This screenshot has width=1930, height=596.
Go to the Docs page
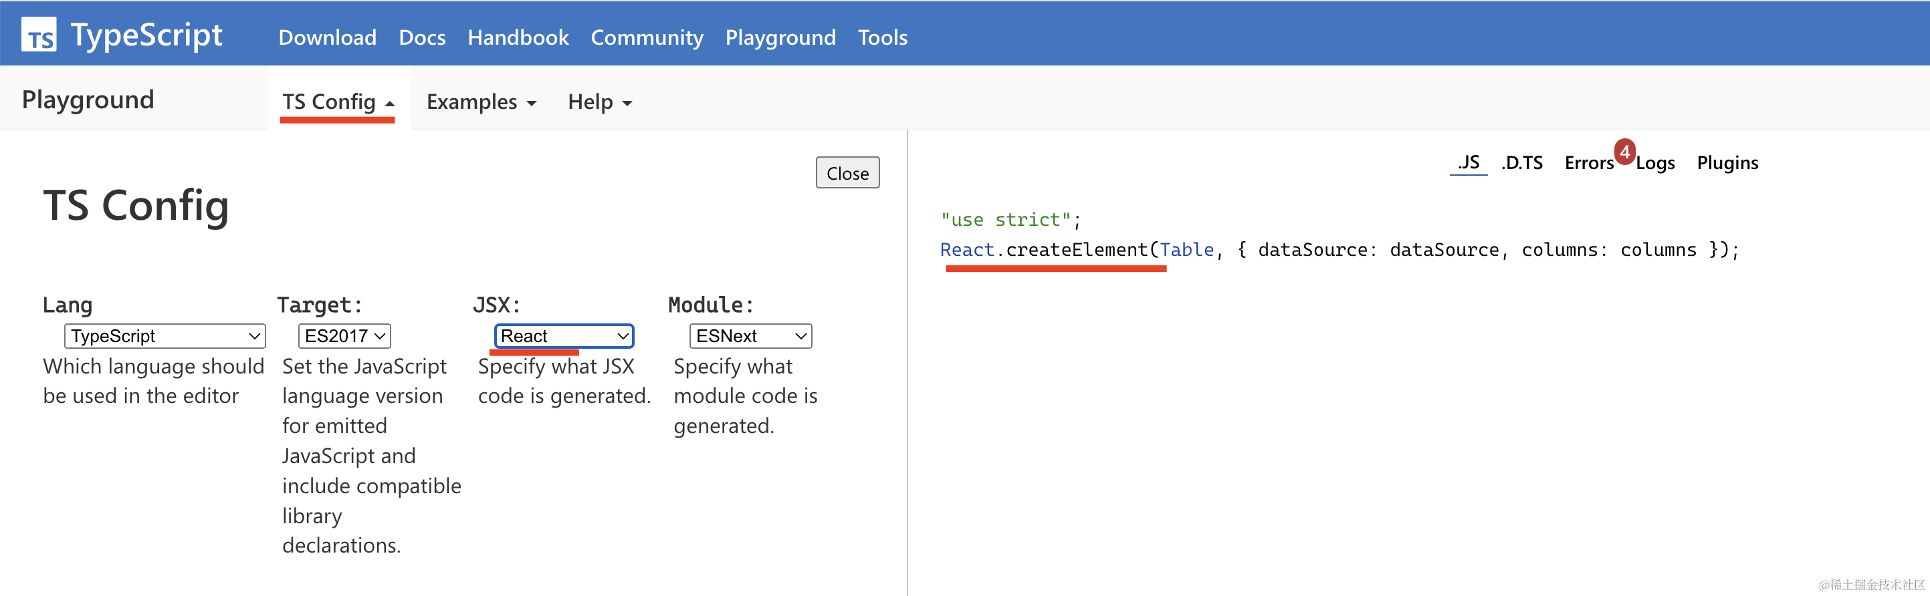pos(422,37)
